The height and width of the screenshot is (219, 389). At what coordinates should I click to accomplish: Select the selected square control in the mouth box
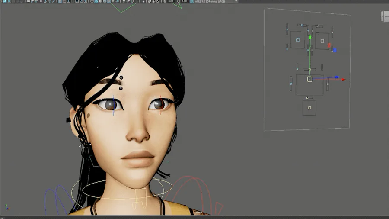[x=309, y=79]
